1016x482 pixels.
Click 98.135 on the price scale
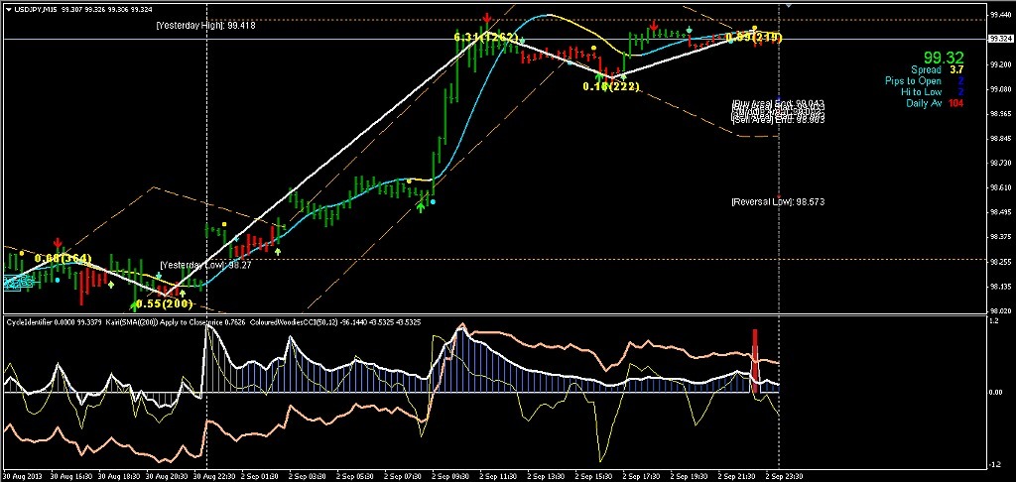[x=999, y=287]
